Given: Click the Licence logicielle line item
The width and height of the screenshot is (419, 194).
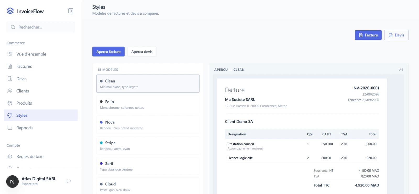Looking at the screenshot, I should [302, 158].
